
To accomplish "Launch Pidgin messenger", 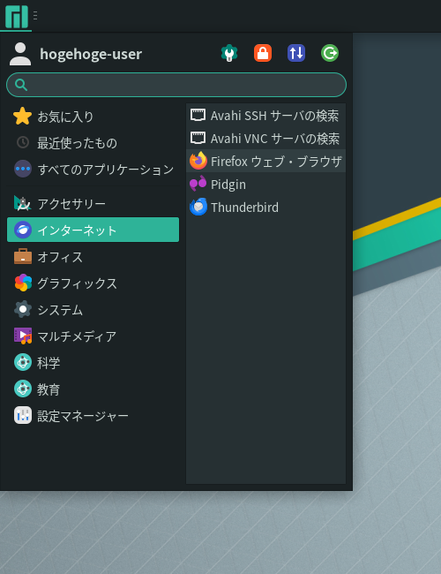I will tap(265, 185).
